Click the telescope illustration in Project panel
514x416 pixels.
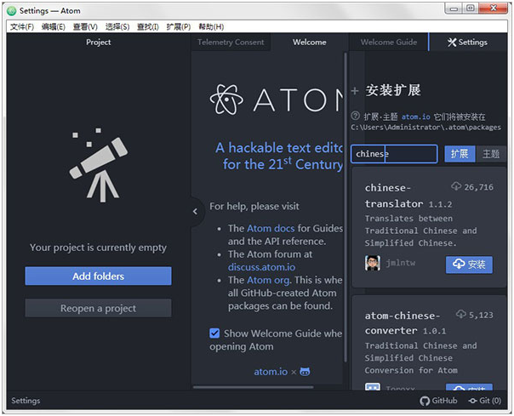(x=99, y=164)
